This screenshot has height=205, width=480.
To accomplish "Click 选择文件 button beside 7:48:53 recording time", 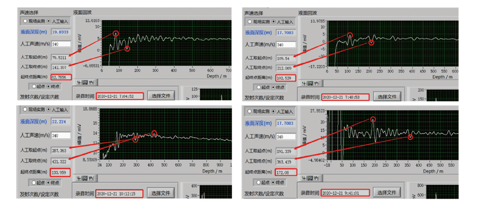I will point(387,97).
